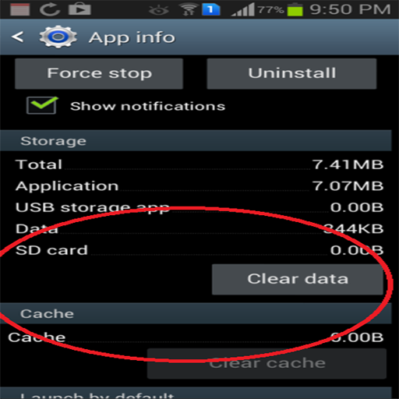The width and height of the screenshot is (399, 399).
Task: Tap the Uninstall button
Action: pos(291,73)
